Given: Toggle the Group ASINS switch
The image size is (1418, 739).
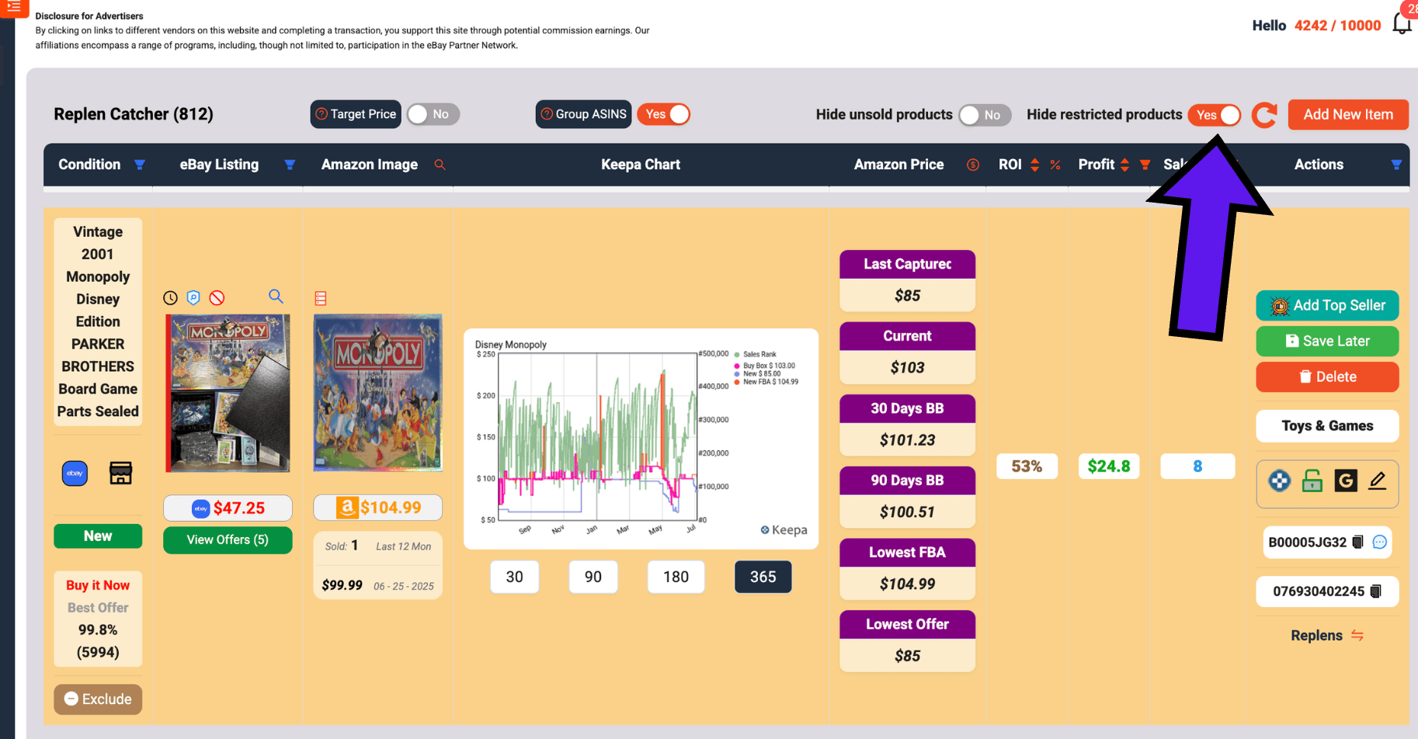Looking at the screenshot, I should tap(664, 114).
